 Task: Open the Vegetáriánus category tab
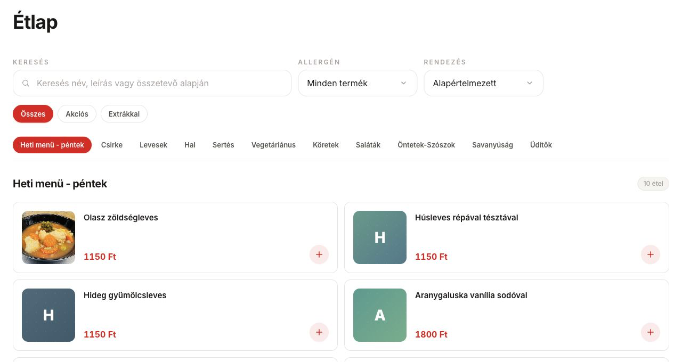point(273,145)
